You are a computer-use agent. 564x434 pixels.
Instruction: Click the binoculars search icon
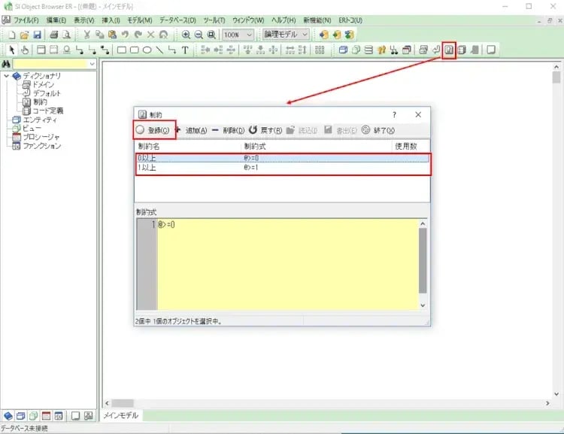[x=6, y=65]
